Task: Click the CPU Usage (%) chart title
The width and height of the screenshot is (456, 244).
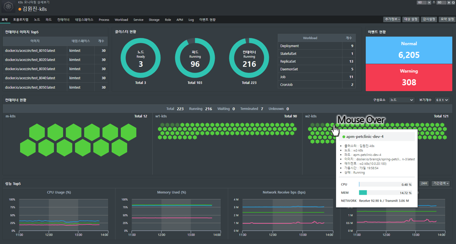Action: coord(59,192)
